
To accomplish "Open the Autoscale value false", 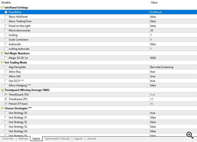I will tap(153, 44).
